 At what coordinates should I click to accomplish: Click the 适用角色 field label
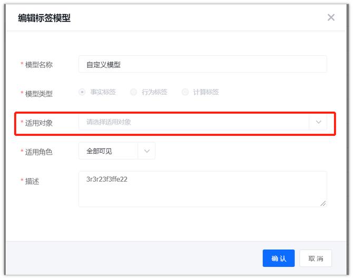point(39,152)
